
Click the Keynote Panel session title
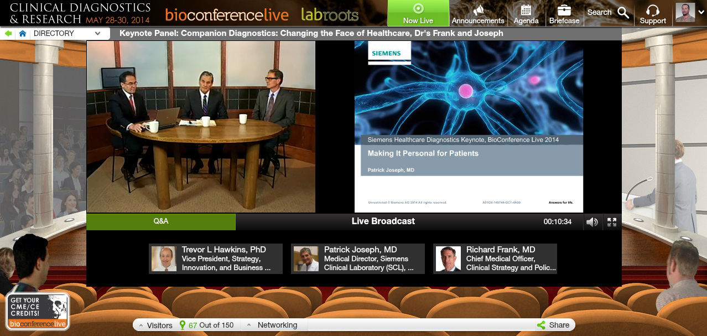[x=311, y=33]
